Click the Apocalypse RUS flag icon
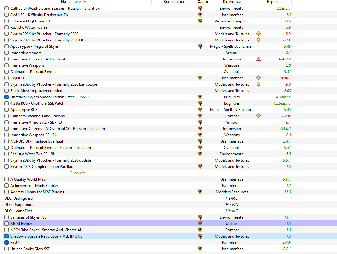This screenshot has width=337, height=254. pyautogui.click(x=200, y=110)
